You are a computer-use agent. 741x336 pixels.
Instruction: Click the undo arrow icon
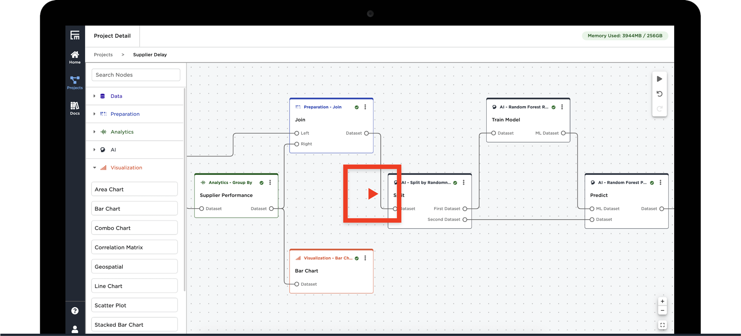(660, 94)
